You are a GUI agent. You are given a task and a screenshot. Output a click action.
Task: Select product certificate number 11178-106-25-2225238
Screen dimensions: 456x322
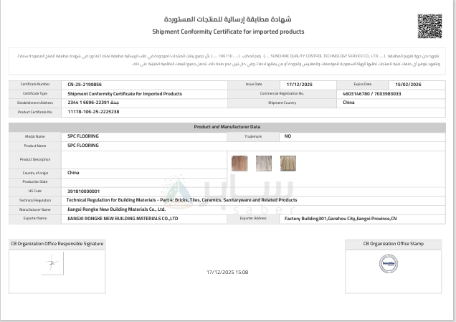click(93, 112)
